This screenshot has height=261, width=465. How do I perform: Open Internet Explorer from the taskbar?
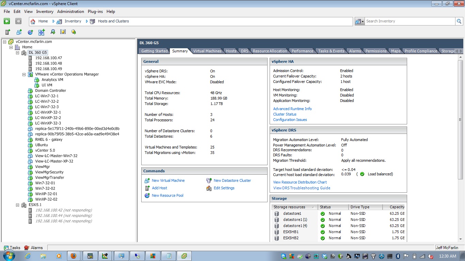[x=28, y=256]
